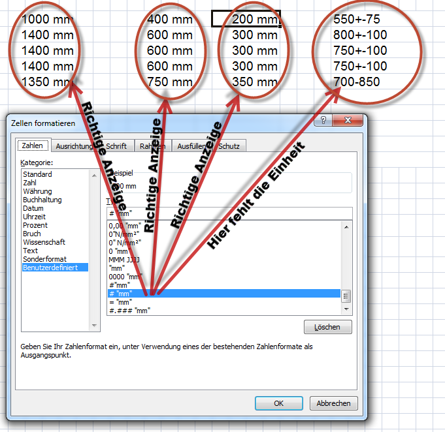Click format list scroll down arrow
The width and height of the screenshot is (445, 432).
click(x=346, y=309)
